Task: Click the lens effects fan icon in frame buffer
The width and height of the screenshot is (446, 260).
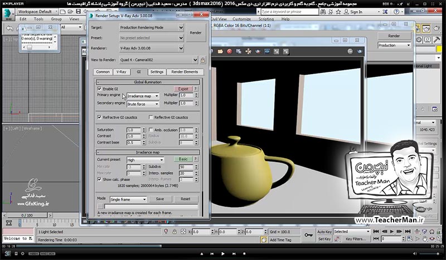Action: coord(248,51)
